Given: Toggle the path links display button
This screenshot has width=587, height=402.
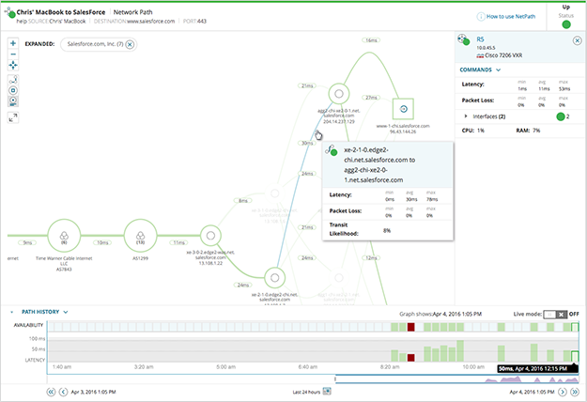Looking at the screenshot, I should tap(12, 80).
